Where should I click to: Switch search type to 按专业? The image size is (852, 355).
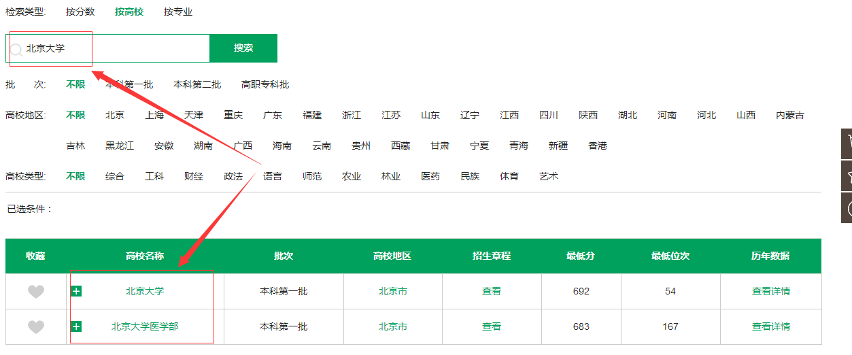pyautogui.click(x=178, y=12)
